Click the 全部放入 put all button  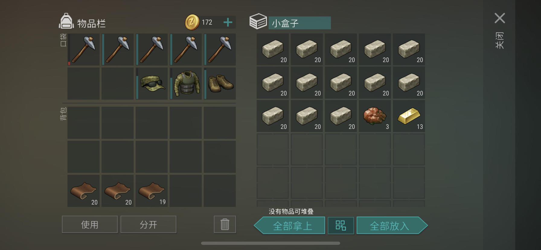pyautogui.click(x=392, y=226)
